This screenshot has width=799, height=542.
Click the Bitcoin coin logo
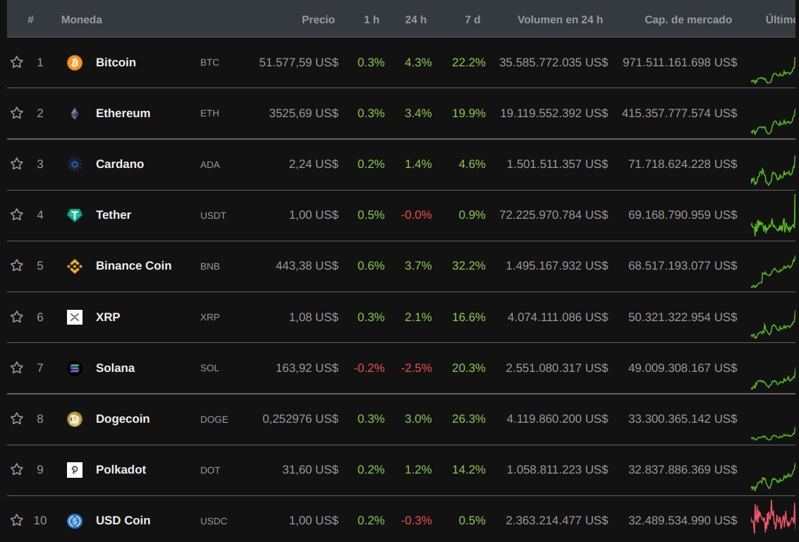[x=74, y=63]
